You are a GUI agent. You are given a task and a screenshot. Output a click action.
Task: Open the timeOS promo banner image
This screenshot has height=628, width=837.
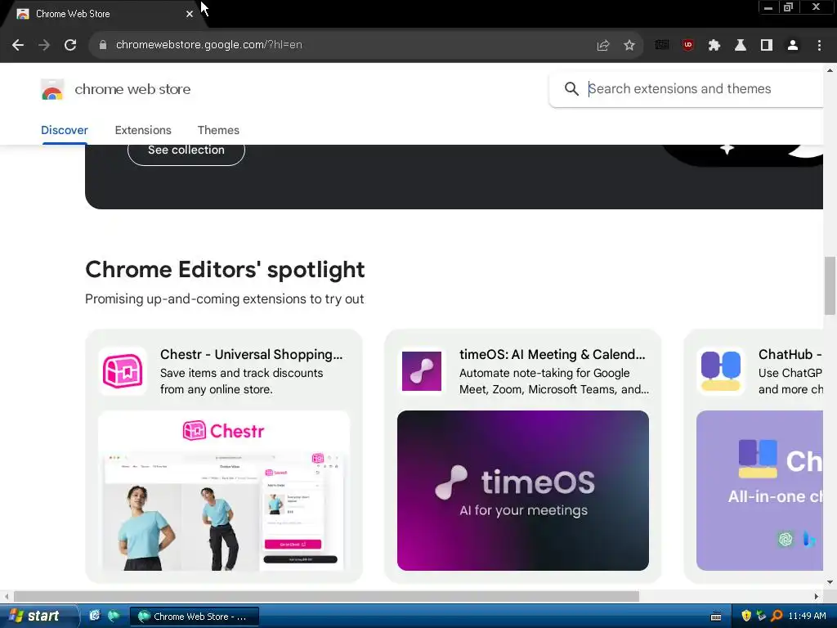point(523,491)
